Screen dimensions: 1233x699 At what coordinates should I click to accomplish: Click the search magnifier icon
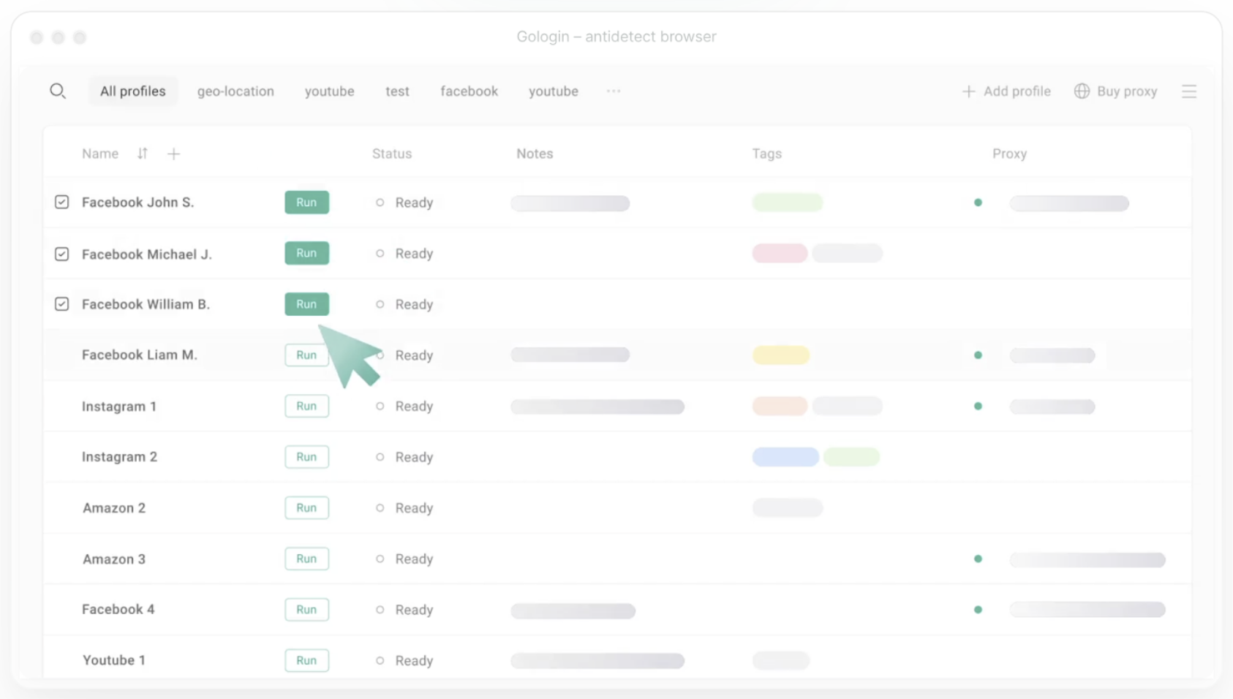pyautogui.click(x=58, y=91)
